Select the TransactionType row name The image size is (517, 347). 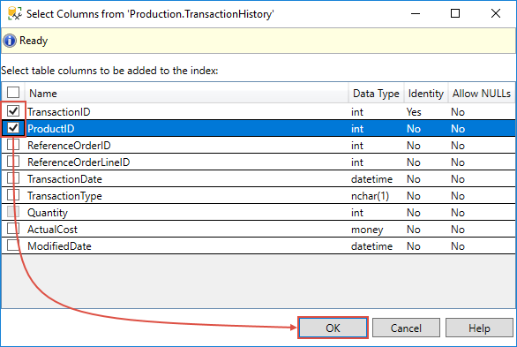coord(64,196)
